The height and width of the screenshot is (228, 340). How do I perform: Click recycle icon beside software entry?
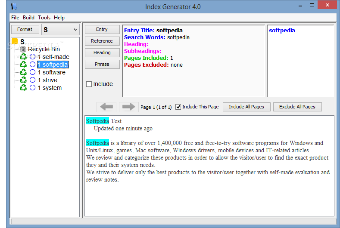(x=23, y=72)
